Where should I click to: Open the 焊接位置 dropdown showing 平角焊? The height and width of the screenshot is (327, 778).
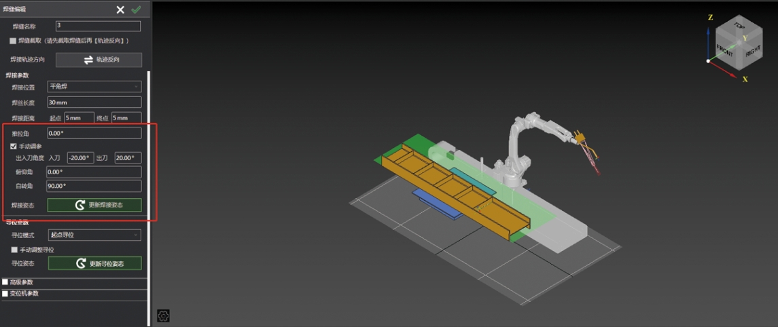(94, 87)
